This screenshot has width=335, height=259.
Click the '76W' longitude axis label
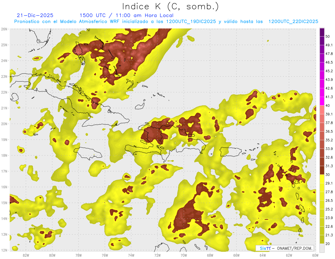coord(105,255)
